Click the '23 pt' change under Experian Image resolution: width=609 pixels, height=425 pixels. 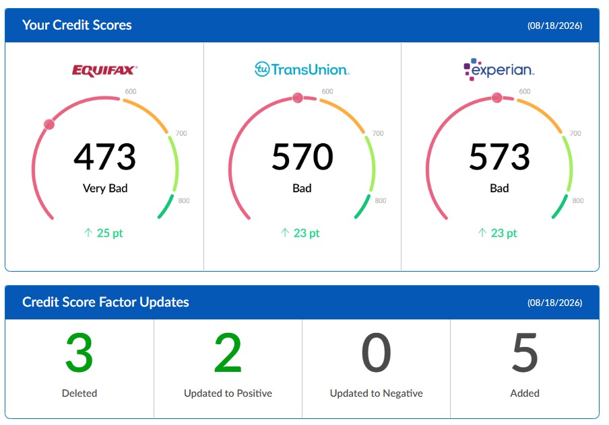504,233
